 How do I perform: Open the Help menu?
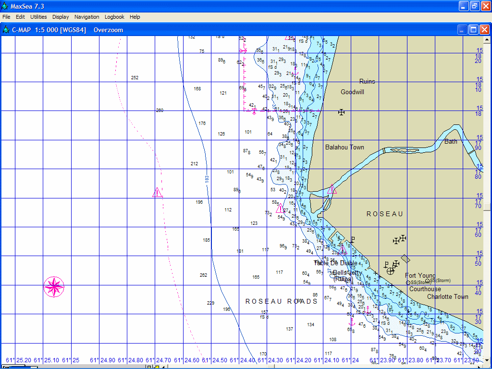pyautogui.click(x=135, y=17)
